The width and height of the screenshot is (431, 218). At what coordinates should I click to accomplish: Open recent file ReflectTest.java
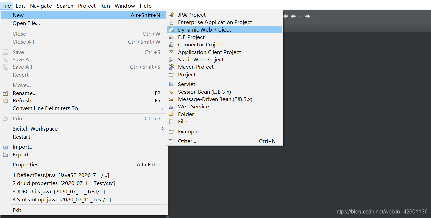click(61, 175)
